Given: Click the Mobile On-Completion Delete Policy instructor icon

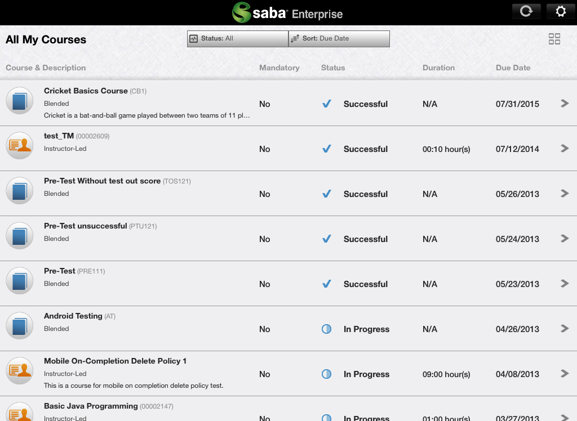Looking at the screenshot, I should 20,371.
